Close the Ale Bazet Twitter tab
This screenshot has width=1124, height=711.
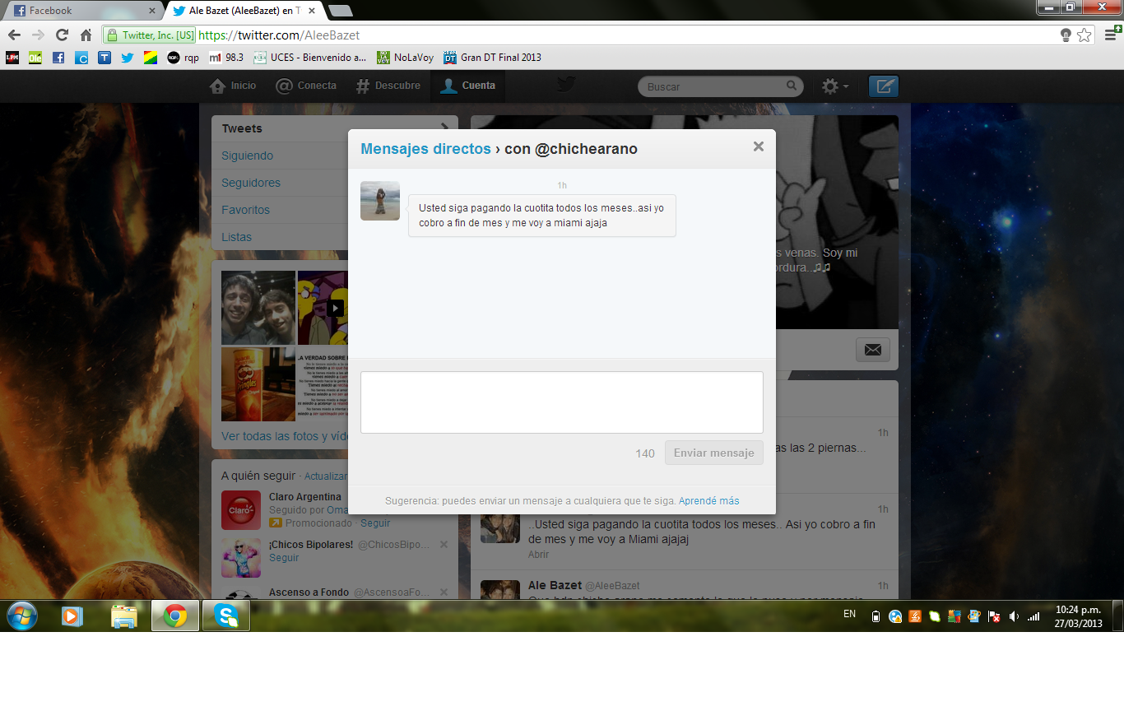point(314,11)
